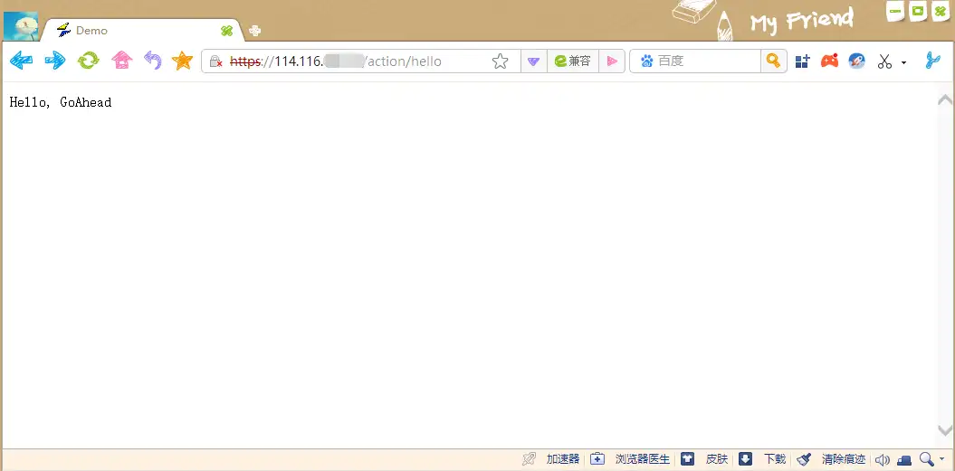Screen dimensions: 955x471
Task: Go back using the blue back arrow
Action: click(21, 61)
